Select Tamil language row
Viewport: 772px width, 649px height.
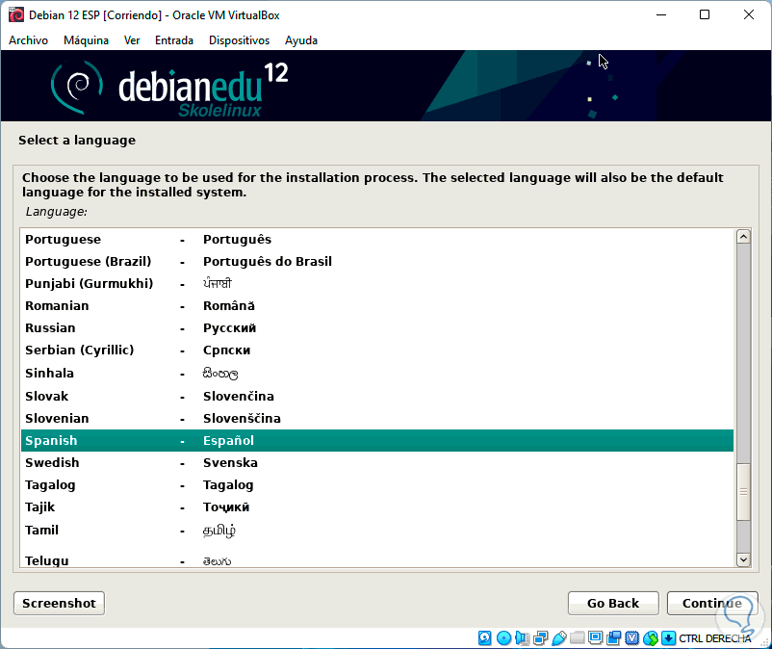click(x=377, y=531)
